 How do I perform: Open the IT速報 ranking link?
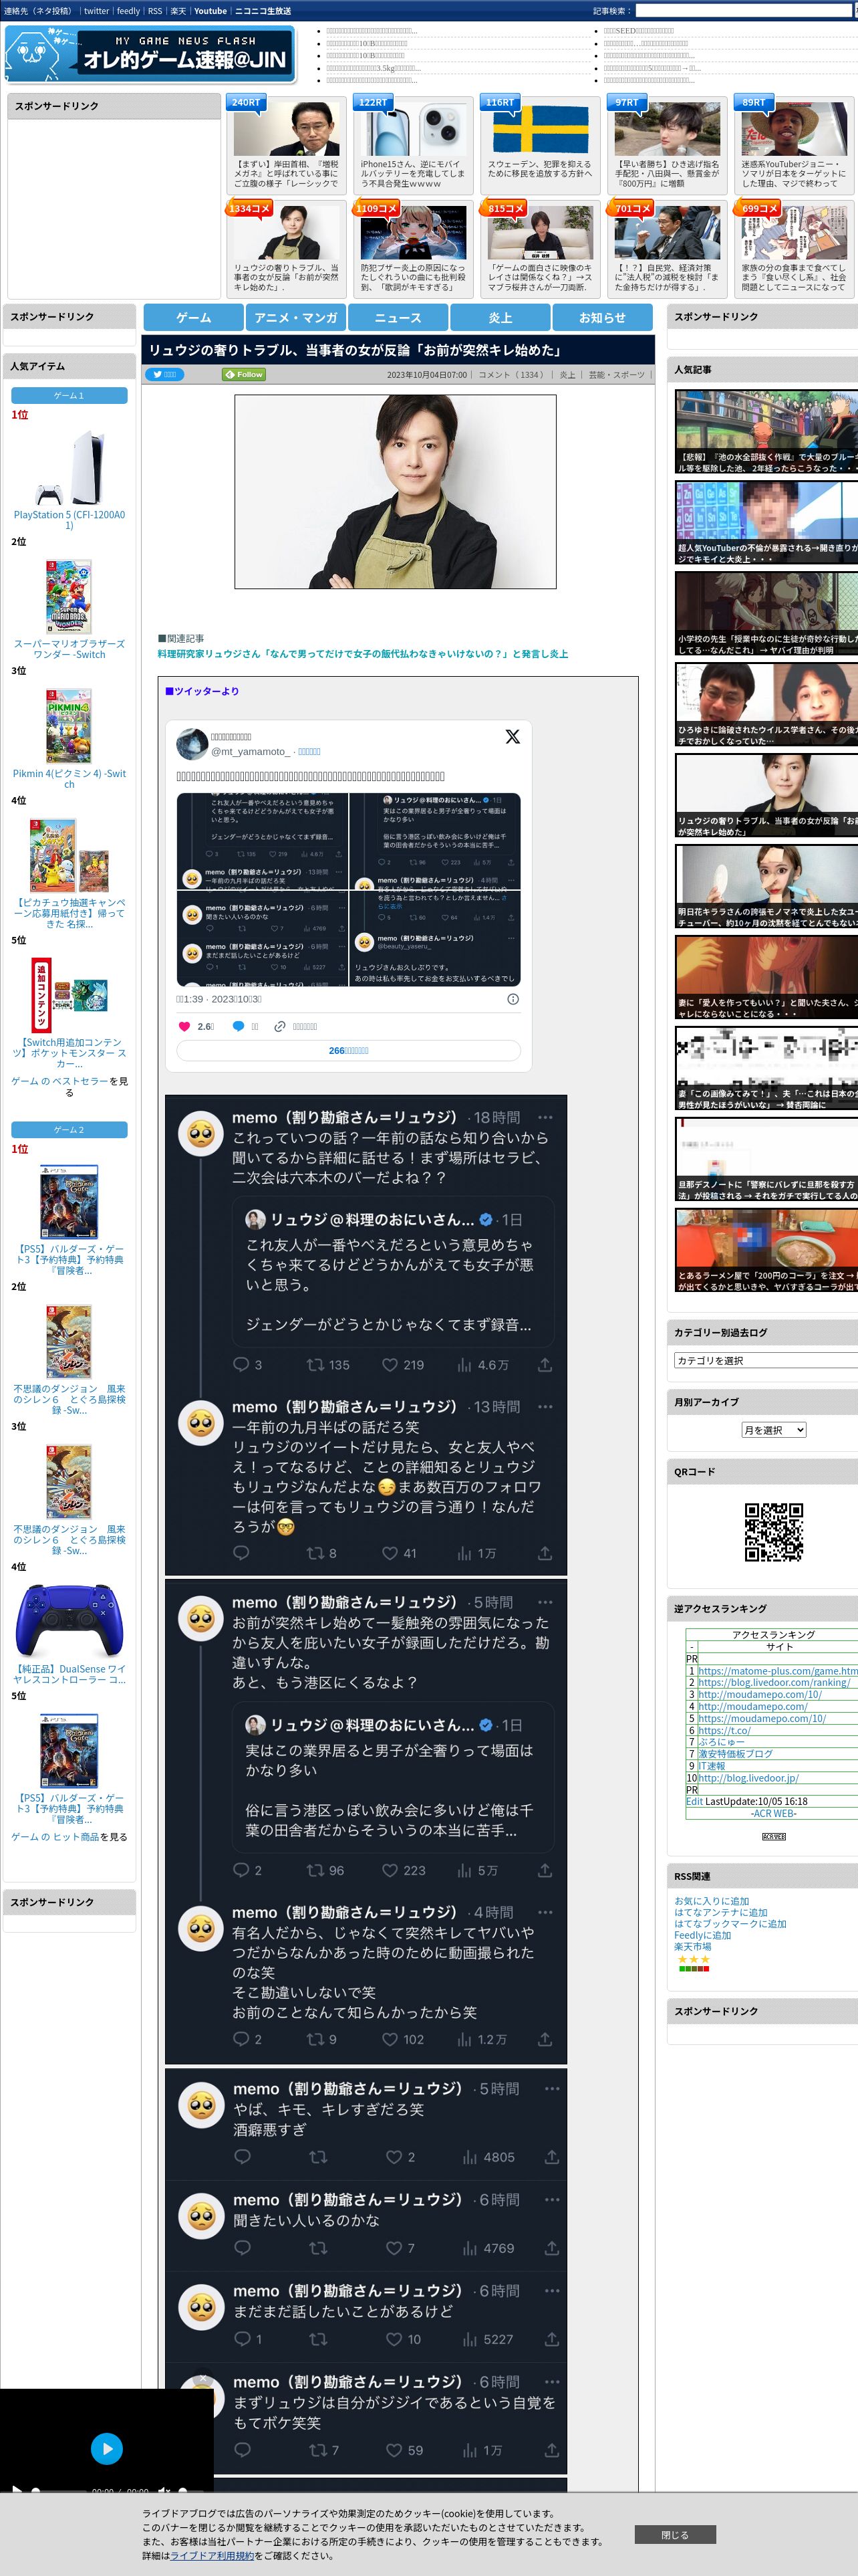711,1766
